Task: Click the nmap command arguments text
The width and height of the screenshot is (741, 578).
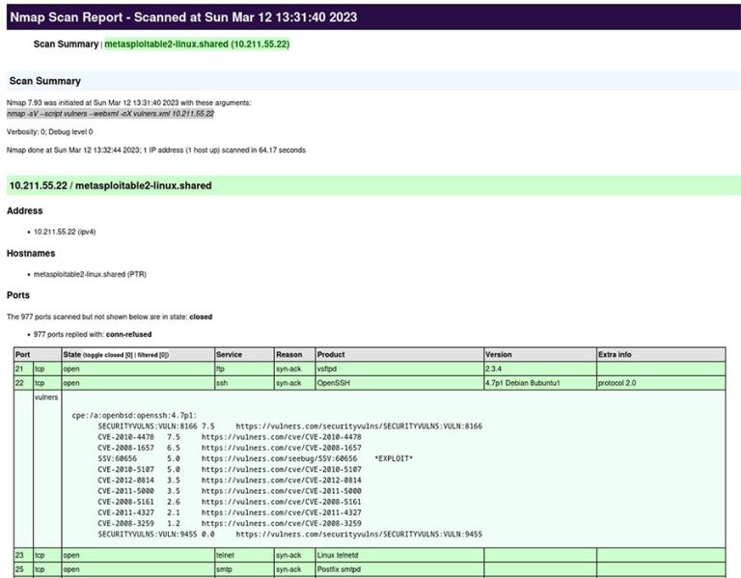Action: tap(110, 114)
